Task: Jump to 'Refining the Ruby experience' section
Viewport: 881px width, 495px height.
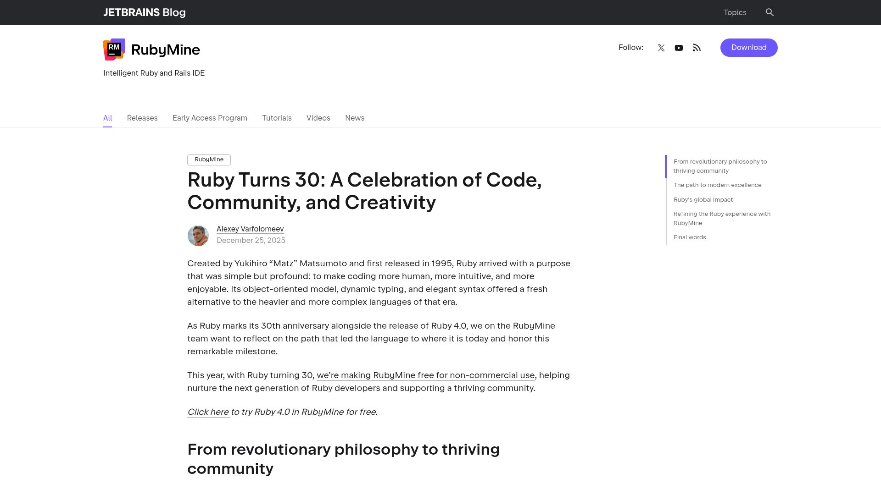Action: pyautogui.click(x=722, y=218)
